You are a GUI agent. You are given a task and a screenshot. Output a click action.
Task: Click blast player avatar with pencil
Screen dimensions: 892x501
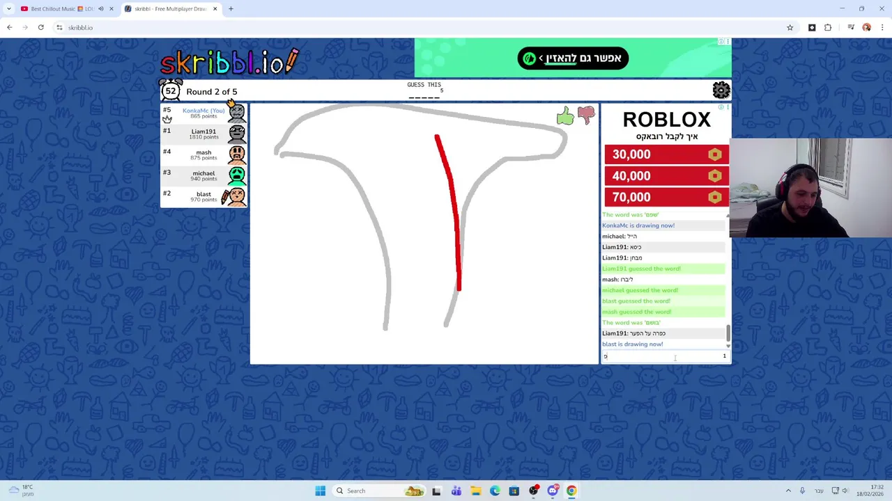234,196
